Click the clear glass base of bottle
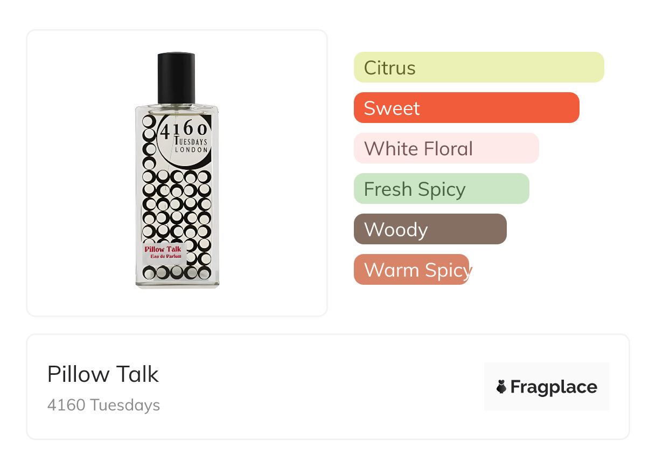The width and height of the screenshot is (656, 466). [177, 283]
